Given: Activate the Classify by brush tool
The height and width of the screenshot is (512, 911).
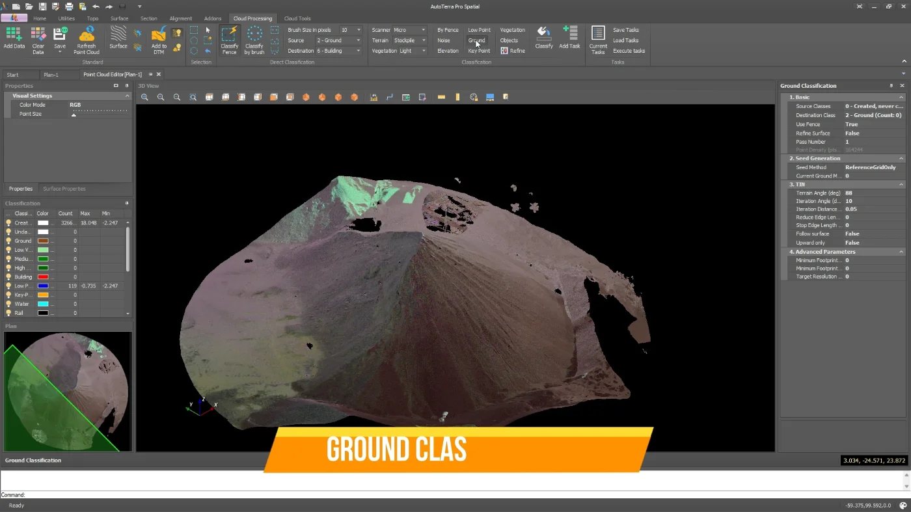Looking at the screenshot, I should 254,39.
